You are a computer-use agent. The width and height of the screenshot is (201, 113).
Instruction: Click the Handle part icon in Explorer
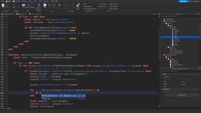(172, 45)
